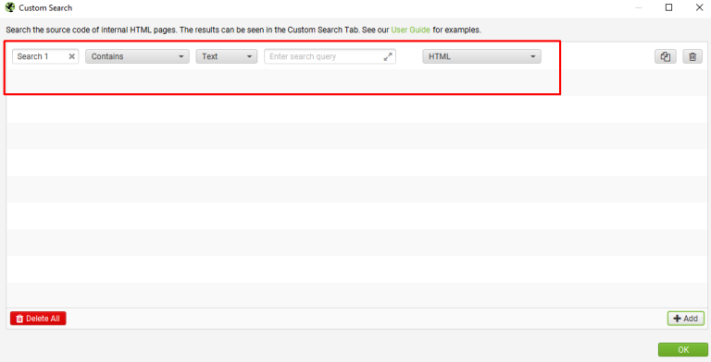Click the Custom Search title bar text
Screen dimensions: 711x362
(x=45, y=7)
